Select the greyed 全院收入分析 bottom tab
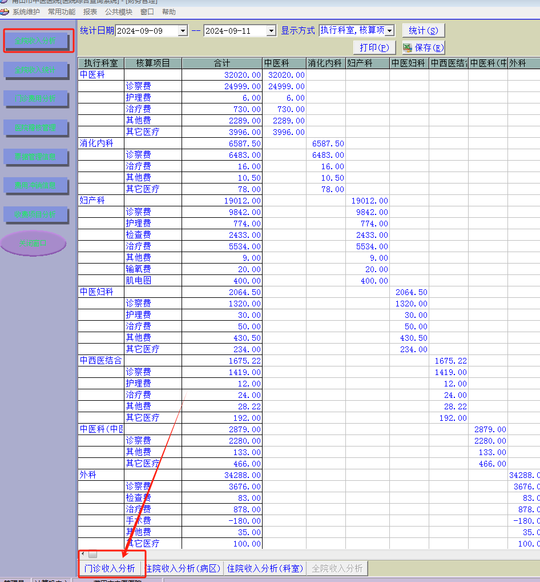The width and height of the screenshot is (540, 582). [x=337, y=568]
